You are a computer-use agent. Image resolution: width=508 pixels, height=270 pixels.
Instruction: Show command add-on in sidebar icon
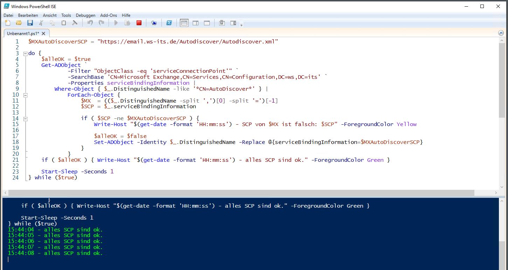click(x=233, y=23)
